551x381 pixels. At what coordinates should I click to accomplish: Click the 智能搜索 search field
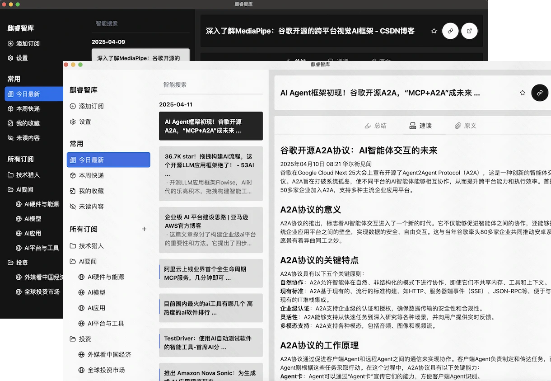point(211,85)
